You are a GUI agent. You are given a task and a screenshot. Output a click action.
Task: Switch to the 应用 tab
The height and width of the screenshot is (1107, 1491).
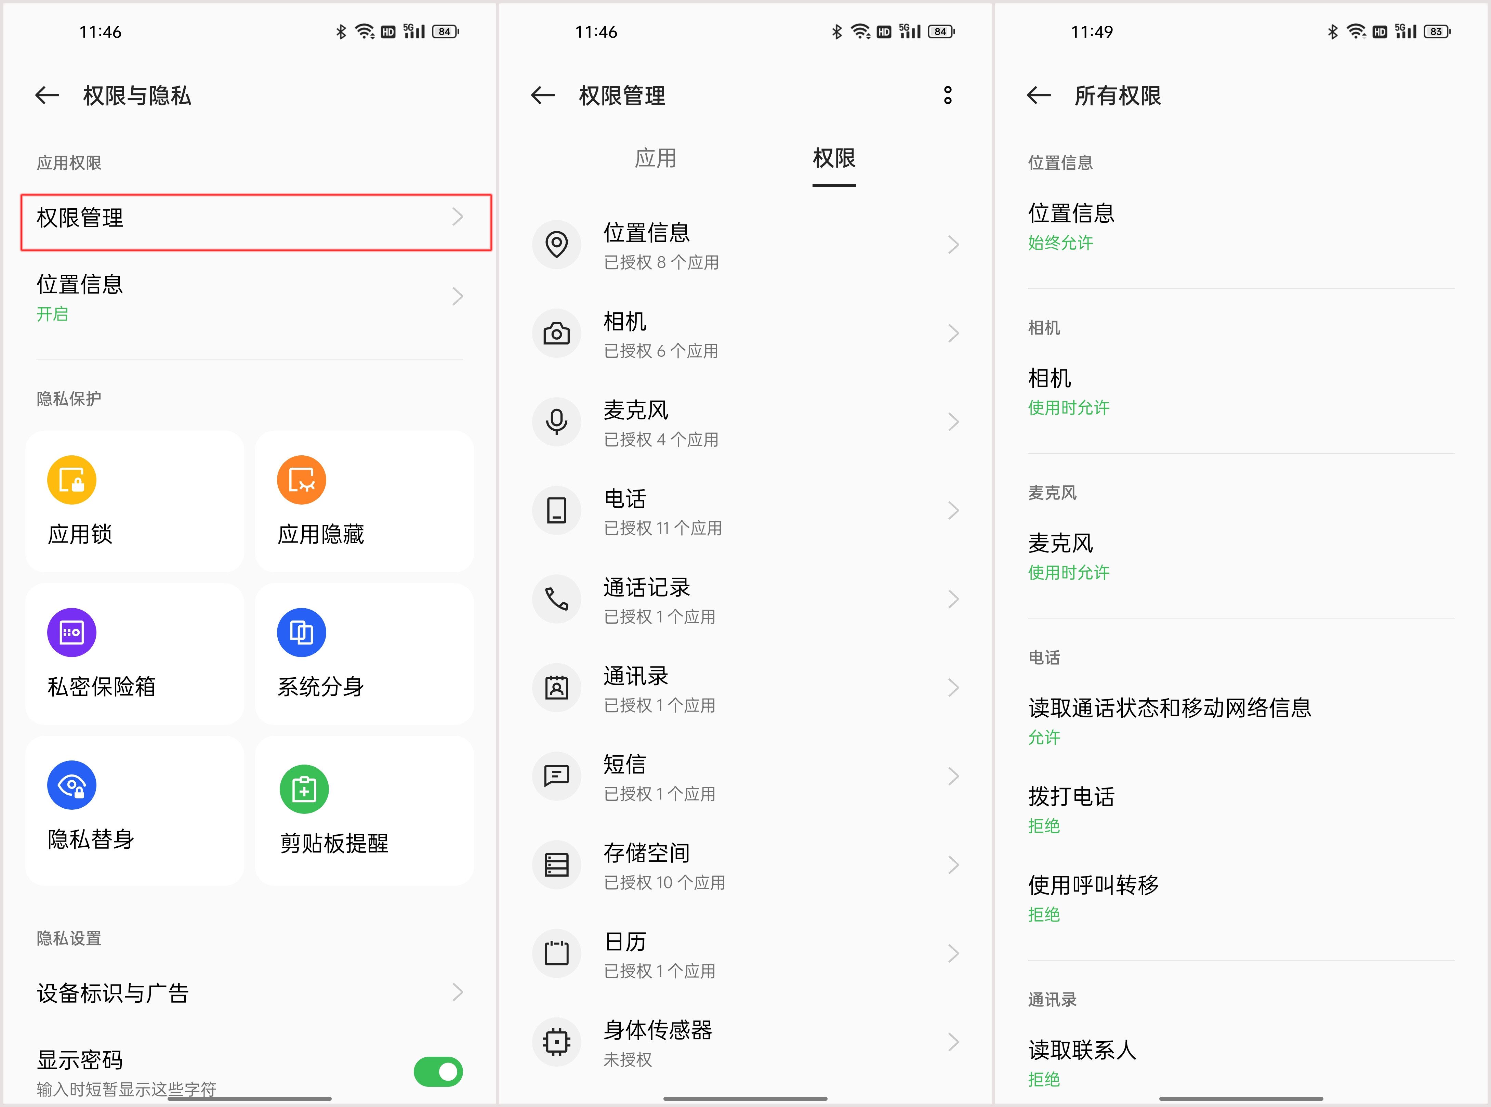(655, 158)
